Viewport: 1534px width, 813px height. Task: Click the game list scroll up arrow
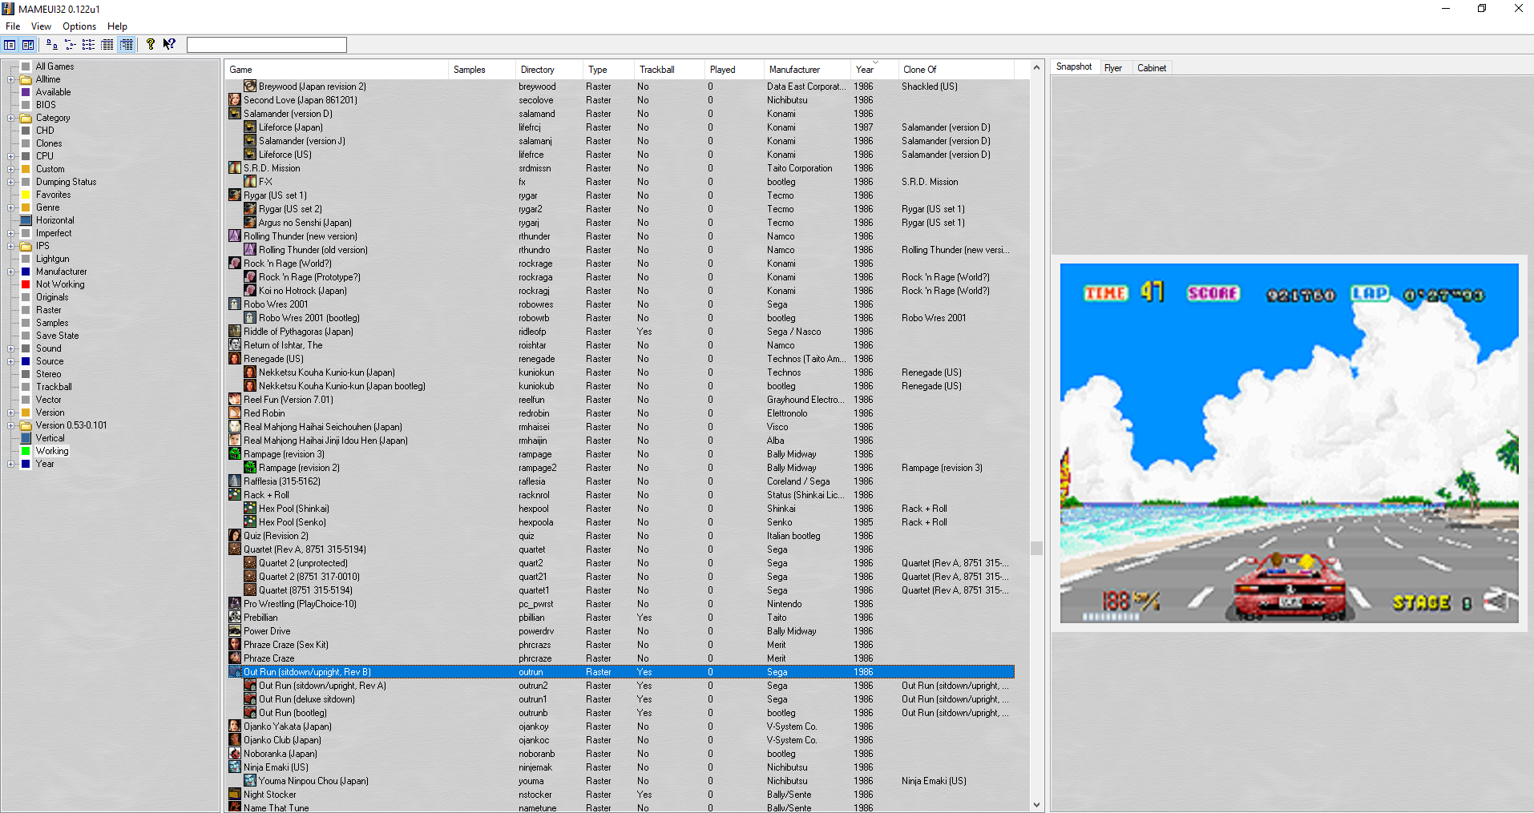1036,68
